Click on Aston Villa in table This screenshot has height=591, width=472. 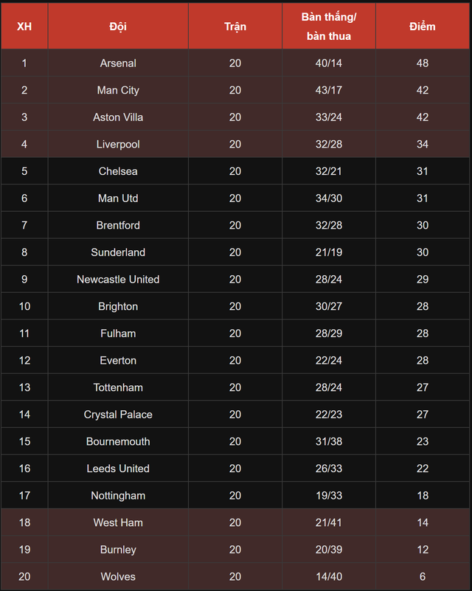pos(118,117)
